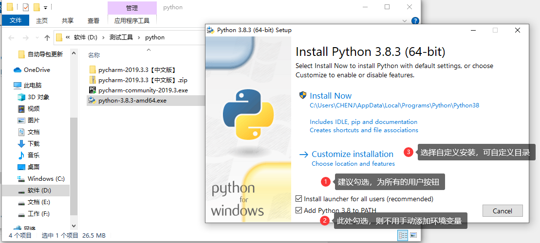Image resolution: width=540 pixels, height=243 pixels.
Task: Switch to large thumbnails view icon
Action: coord(413,235)
